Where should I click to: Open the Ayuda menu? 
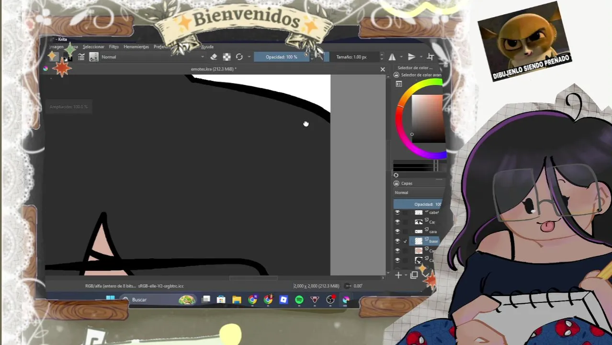pyautogui.click(x=207, y=46)
